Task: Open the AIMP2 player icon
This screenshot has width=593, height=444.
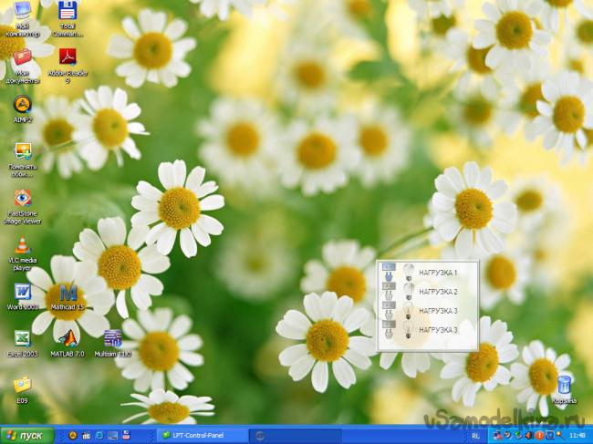Action: [23, 104]
